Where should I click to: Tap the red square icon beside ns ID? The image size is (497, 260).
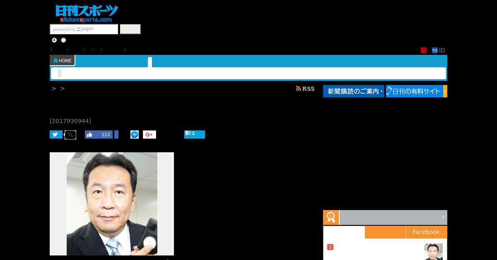(x=424, y=50)
